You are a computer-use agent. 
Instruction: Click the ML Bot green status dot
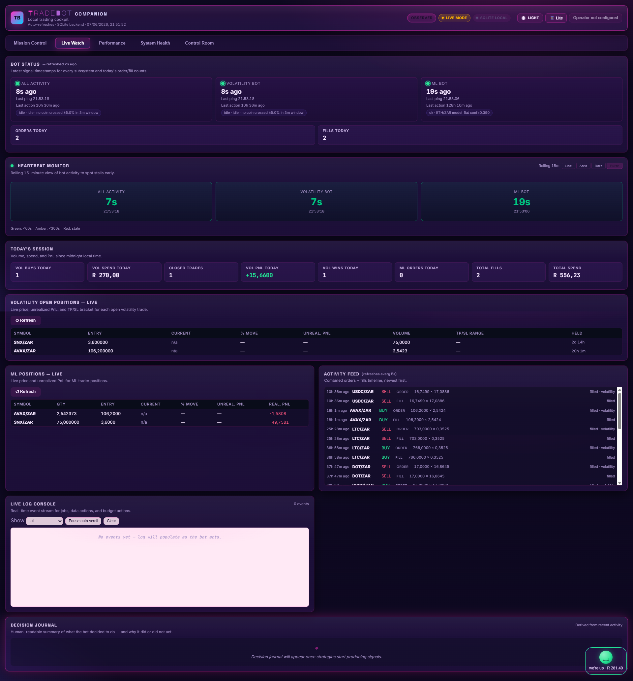coord(428,83)
